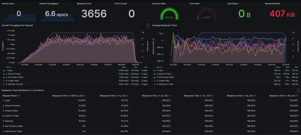
Task: Click color swatch of '2. Search Product' in throughput legend
Action: tap(4, 74)
